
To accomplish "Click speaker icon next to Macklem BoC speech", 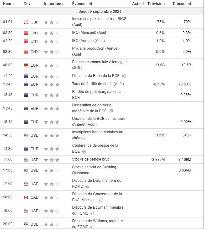I will [x=100, y=200].
